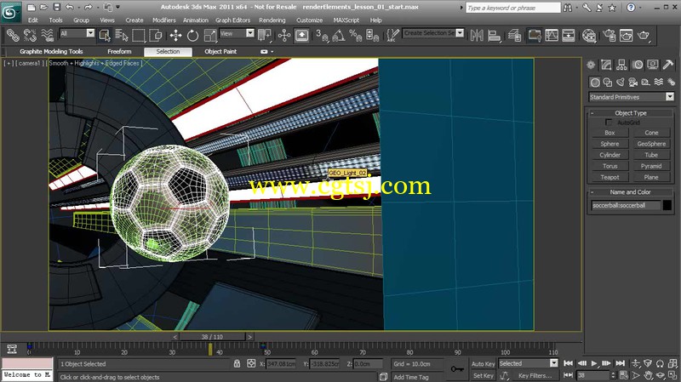Toggle the Percent Snap icon
The image size is (681, 382).
[356, 35]
